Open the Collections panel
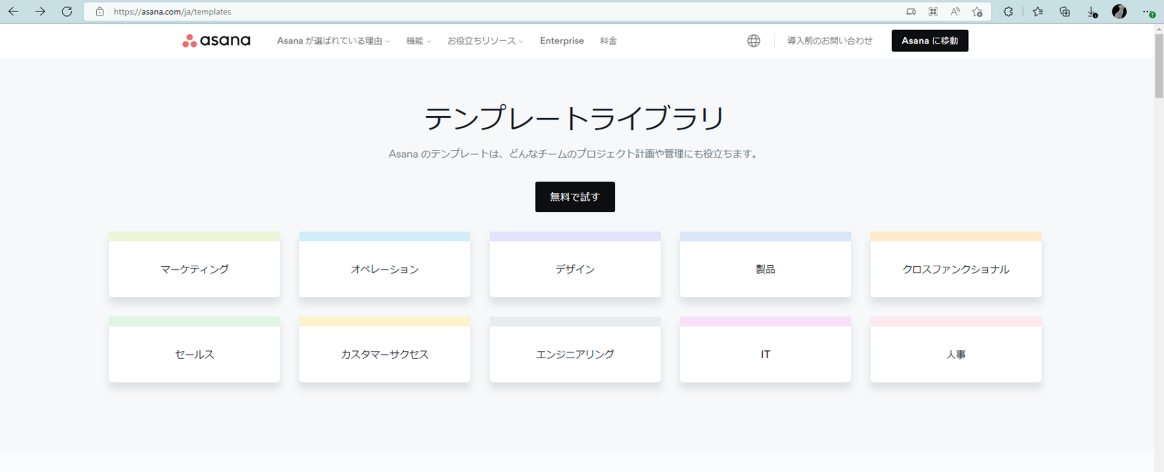This screenshot has width=1164, height=472. pyautogui.click(x=1065, y=12)
